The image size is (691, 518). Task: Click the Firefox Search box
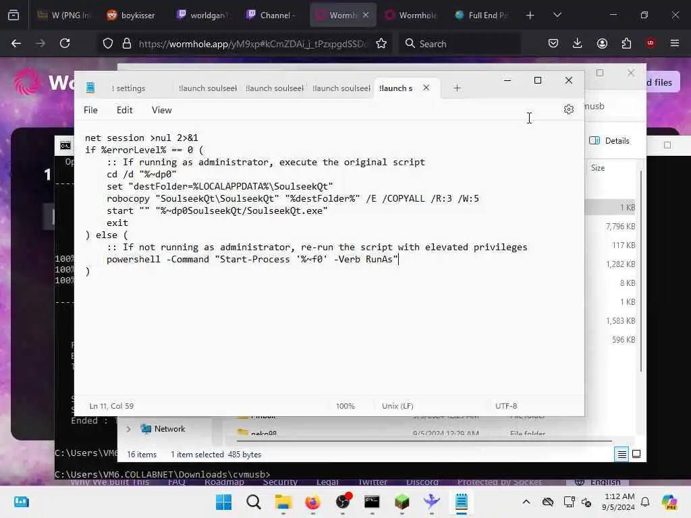coord(459,44)
